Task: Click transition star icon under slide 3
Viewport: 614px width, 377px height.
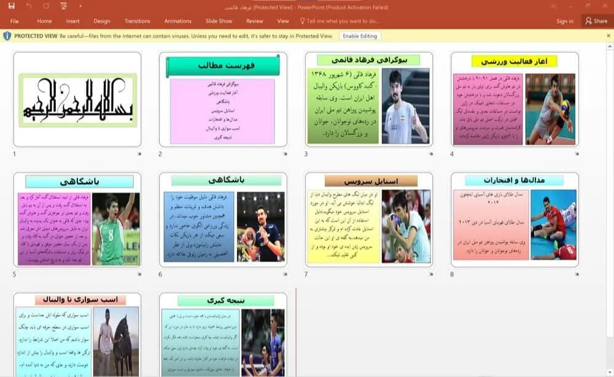Action: [431, 154]
